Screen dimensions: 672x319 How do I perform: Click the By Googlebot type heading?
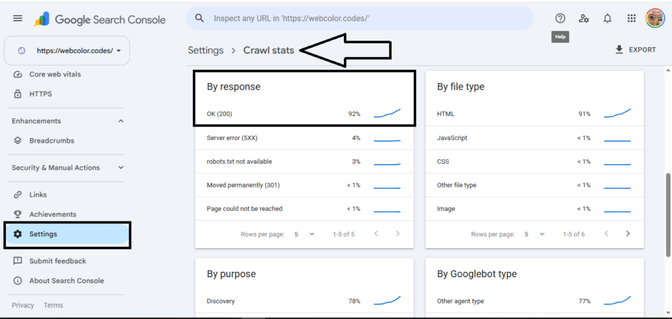(x=477, y=274)
